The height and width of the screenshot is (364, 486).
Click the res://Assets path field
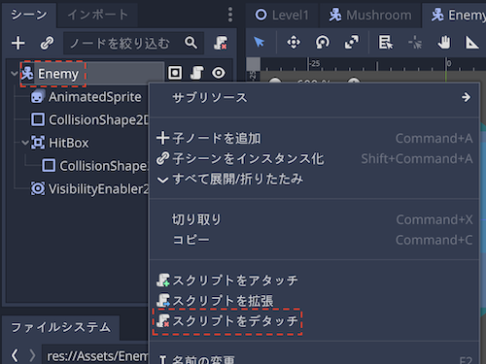[x=96, y=356]
